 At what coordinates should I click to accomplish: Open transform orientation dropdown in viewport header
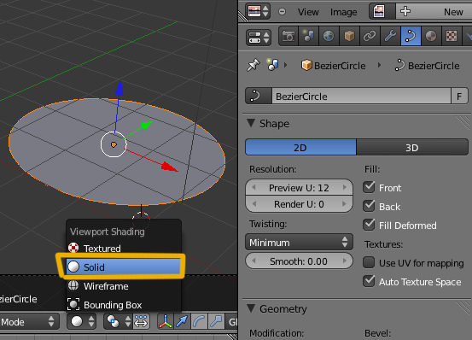pos(232,321)
